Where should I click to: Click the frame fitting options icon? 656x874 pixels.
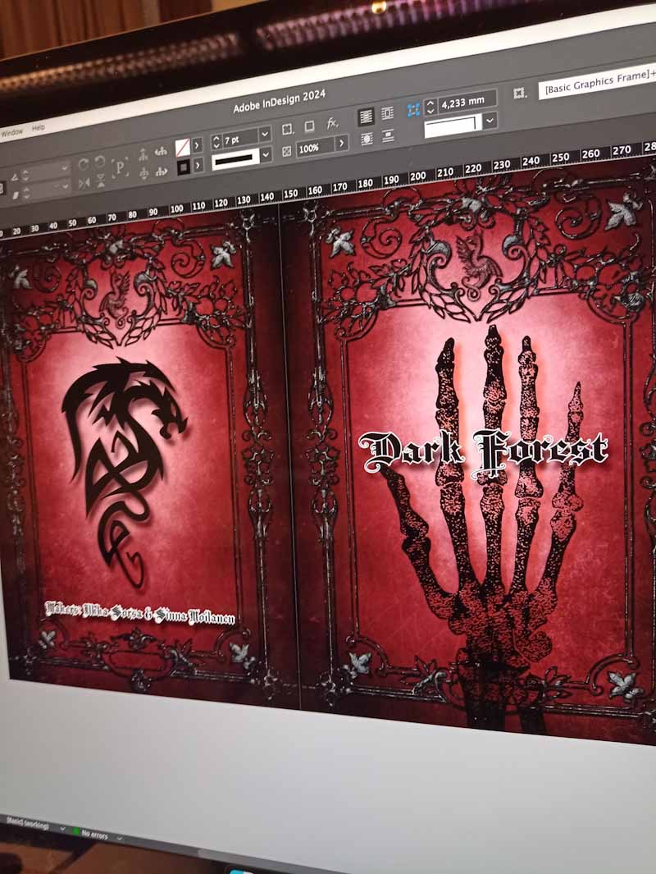[x=518, y=94]
